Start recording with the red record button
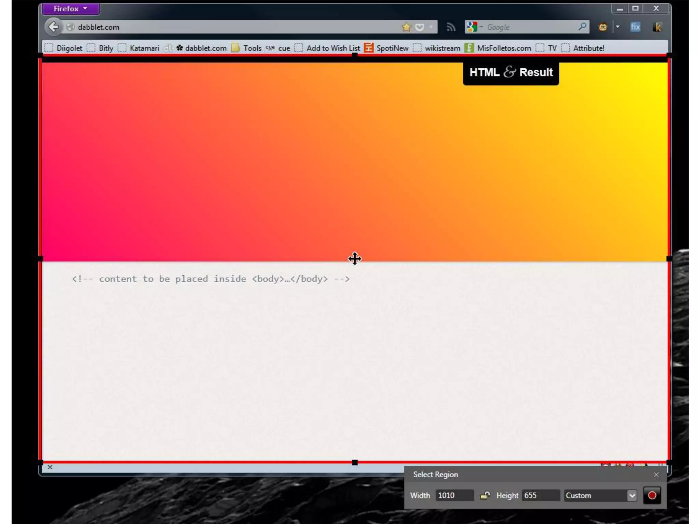This screenshot has width=699, height=524. tap(652, 495)
